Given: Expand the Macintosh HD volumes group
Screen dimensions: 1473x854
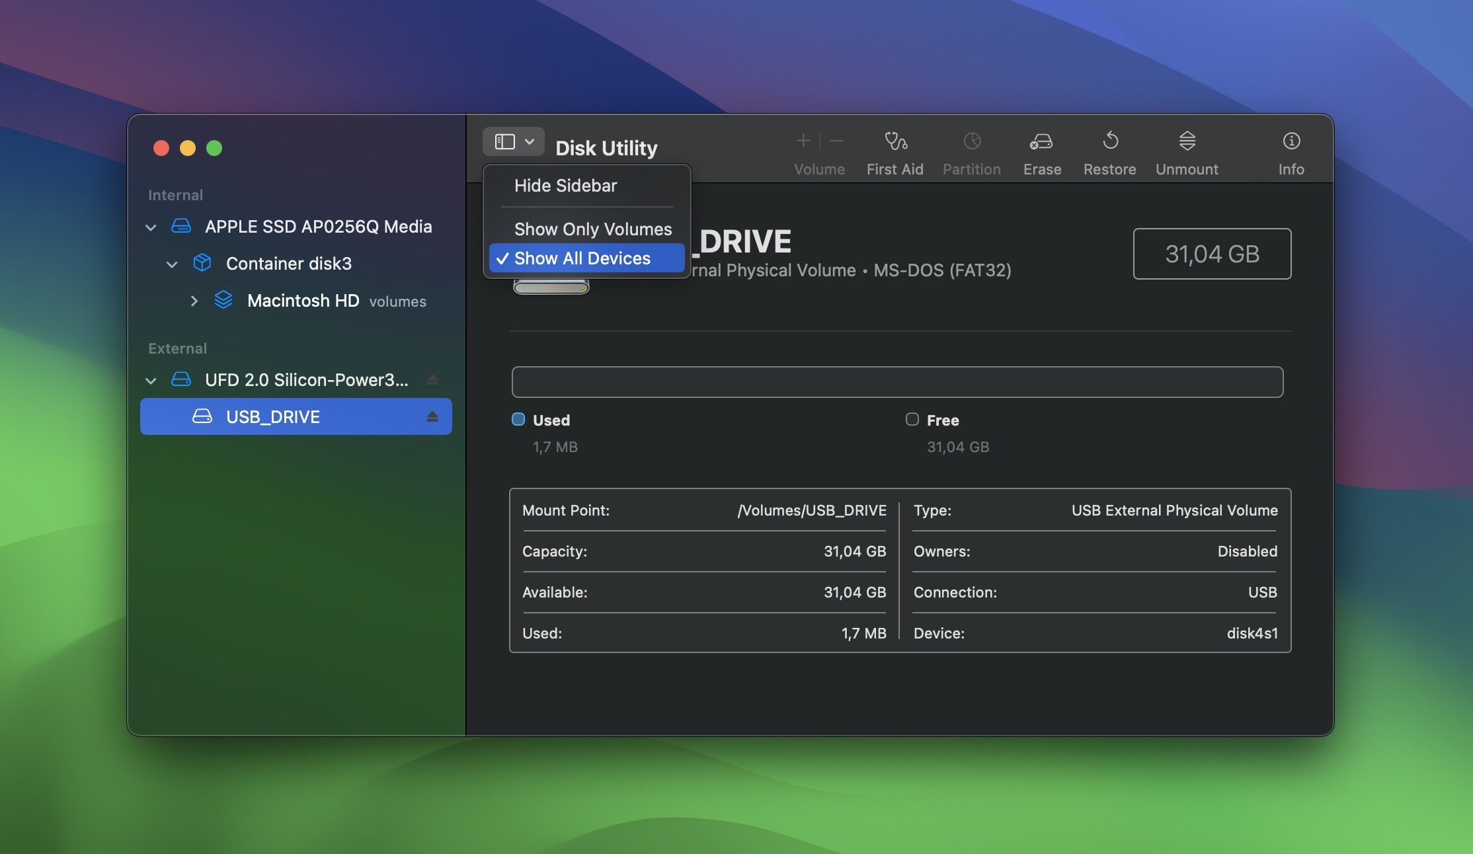Looking at the screenshot, I should 194,301.
